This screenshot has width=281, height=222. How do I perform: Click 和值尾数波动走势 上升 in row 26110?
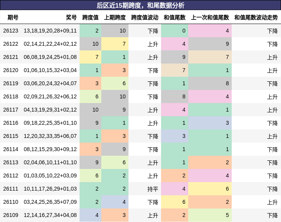pyautogui.click(x=272, y=202)
